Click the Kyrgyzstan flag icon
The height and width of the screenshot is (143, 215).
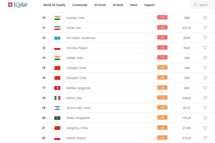(x=57, y=88)
